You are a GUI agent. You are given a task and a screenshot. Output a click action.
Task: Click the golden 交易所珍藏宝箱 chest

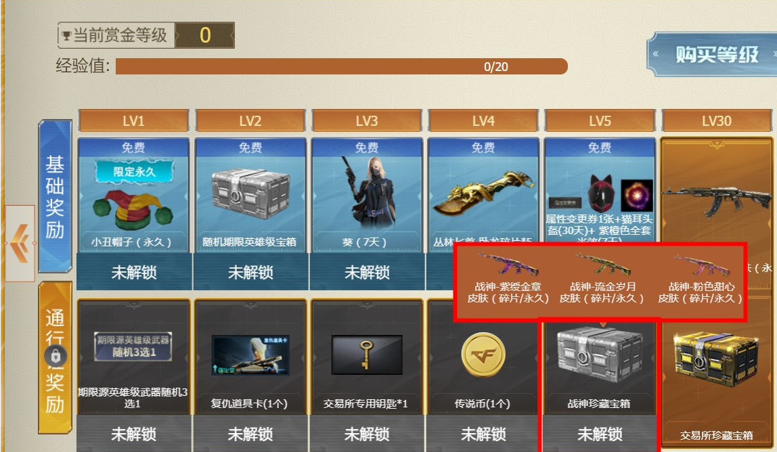click(x=717, y=360)
